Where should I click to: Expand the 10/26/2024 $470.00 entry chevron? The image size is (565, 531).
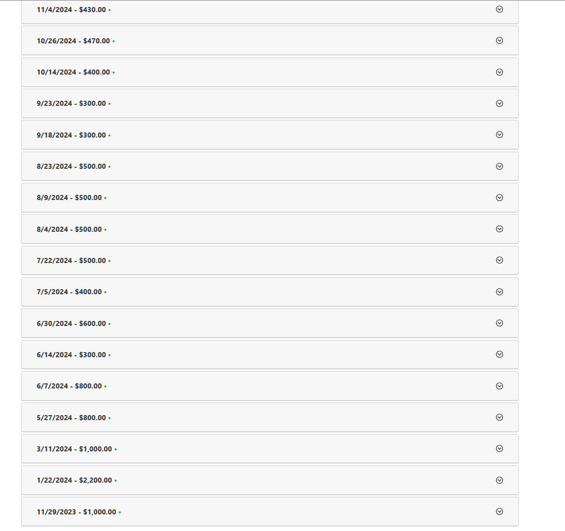click(499, 41)
